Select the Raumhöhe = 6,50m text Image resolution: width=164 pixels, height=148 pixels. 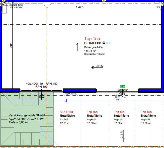[95, 54]
